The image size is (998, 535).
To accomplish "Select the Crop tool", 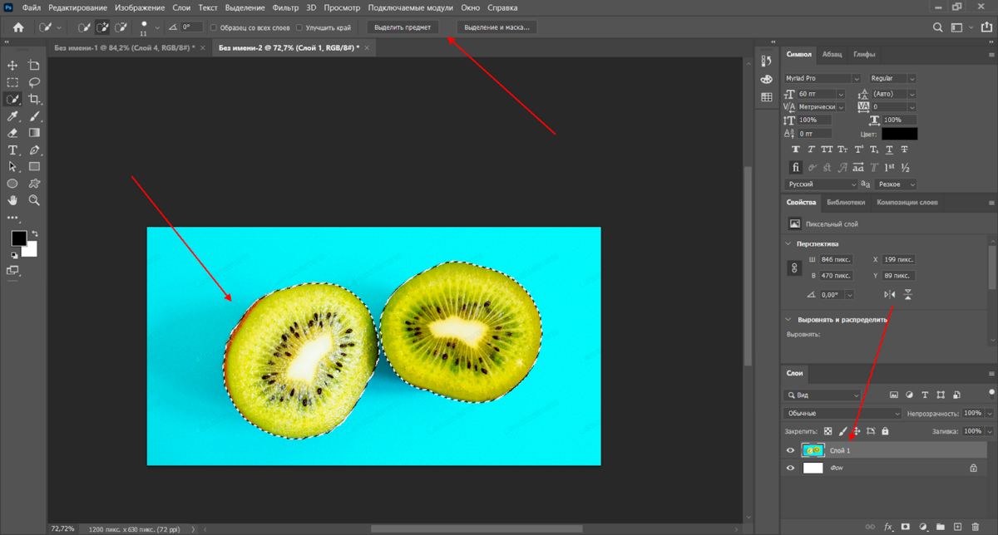I will 34,99.
